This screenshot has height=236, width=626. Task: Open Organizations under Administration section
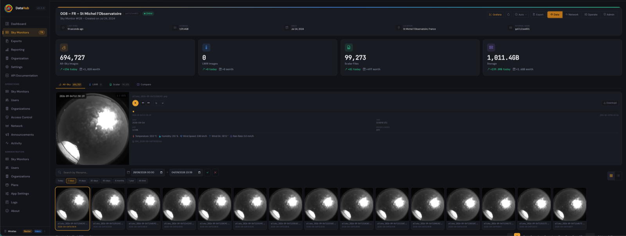[25, 176]
